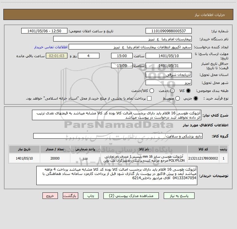Click the پاسخ به نیاز button
237x229 pixels.
click(x=179, y=196)
